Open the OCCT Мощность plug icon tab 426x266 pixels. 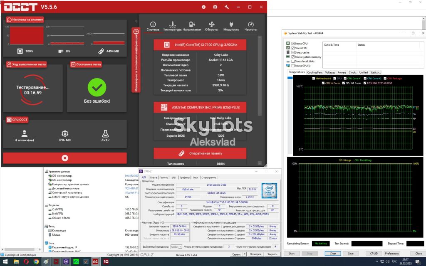tap(231, 26)
